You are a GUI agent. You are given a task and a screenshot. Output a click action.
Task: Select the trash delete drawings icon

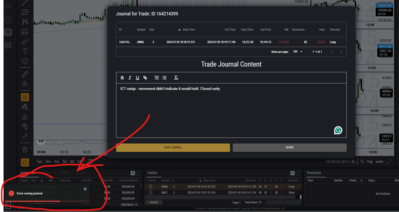[25, 149]
